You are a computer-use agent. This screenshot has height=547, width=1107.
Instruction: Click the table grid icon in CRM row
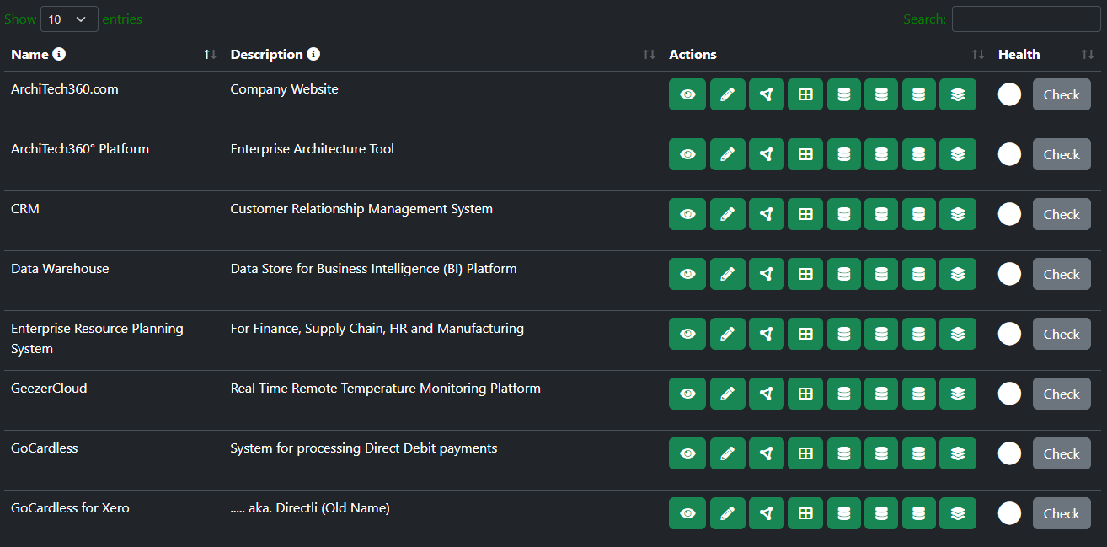[x=805, y=214]
